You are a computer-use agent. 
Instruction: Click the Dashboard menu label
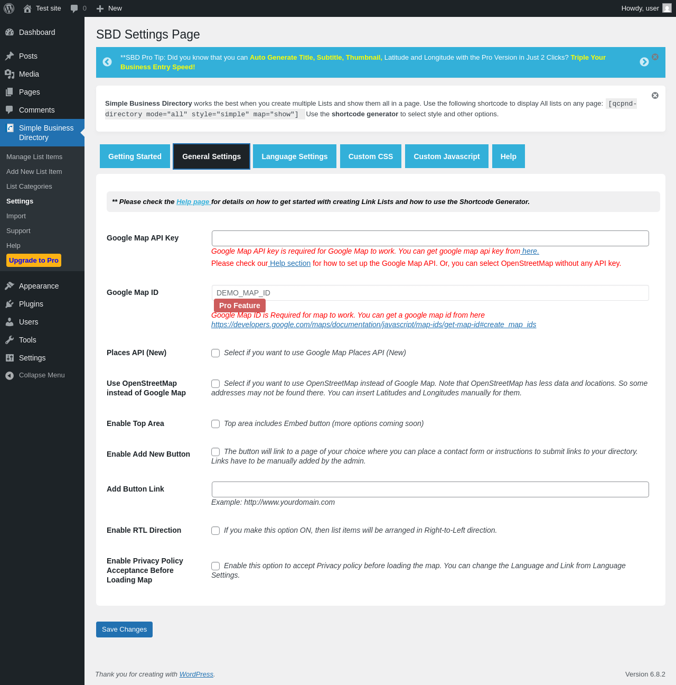click(37, 32)
